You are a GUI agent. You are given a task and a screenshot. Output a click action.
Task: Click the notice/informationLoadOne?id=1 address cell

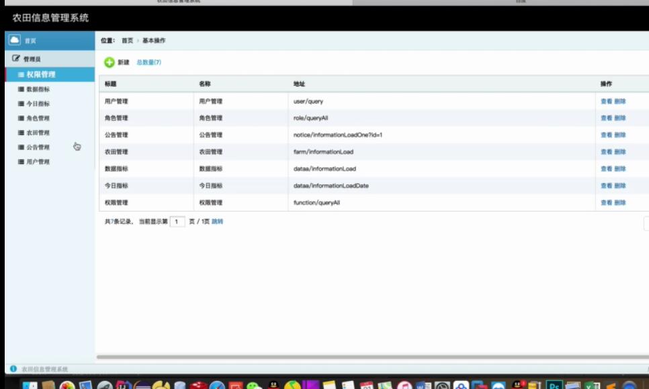point(338,135)
